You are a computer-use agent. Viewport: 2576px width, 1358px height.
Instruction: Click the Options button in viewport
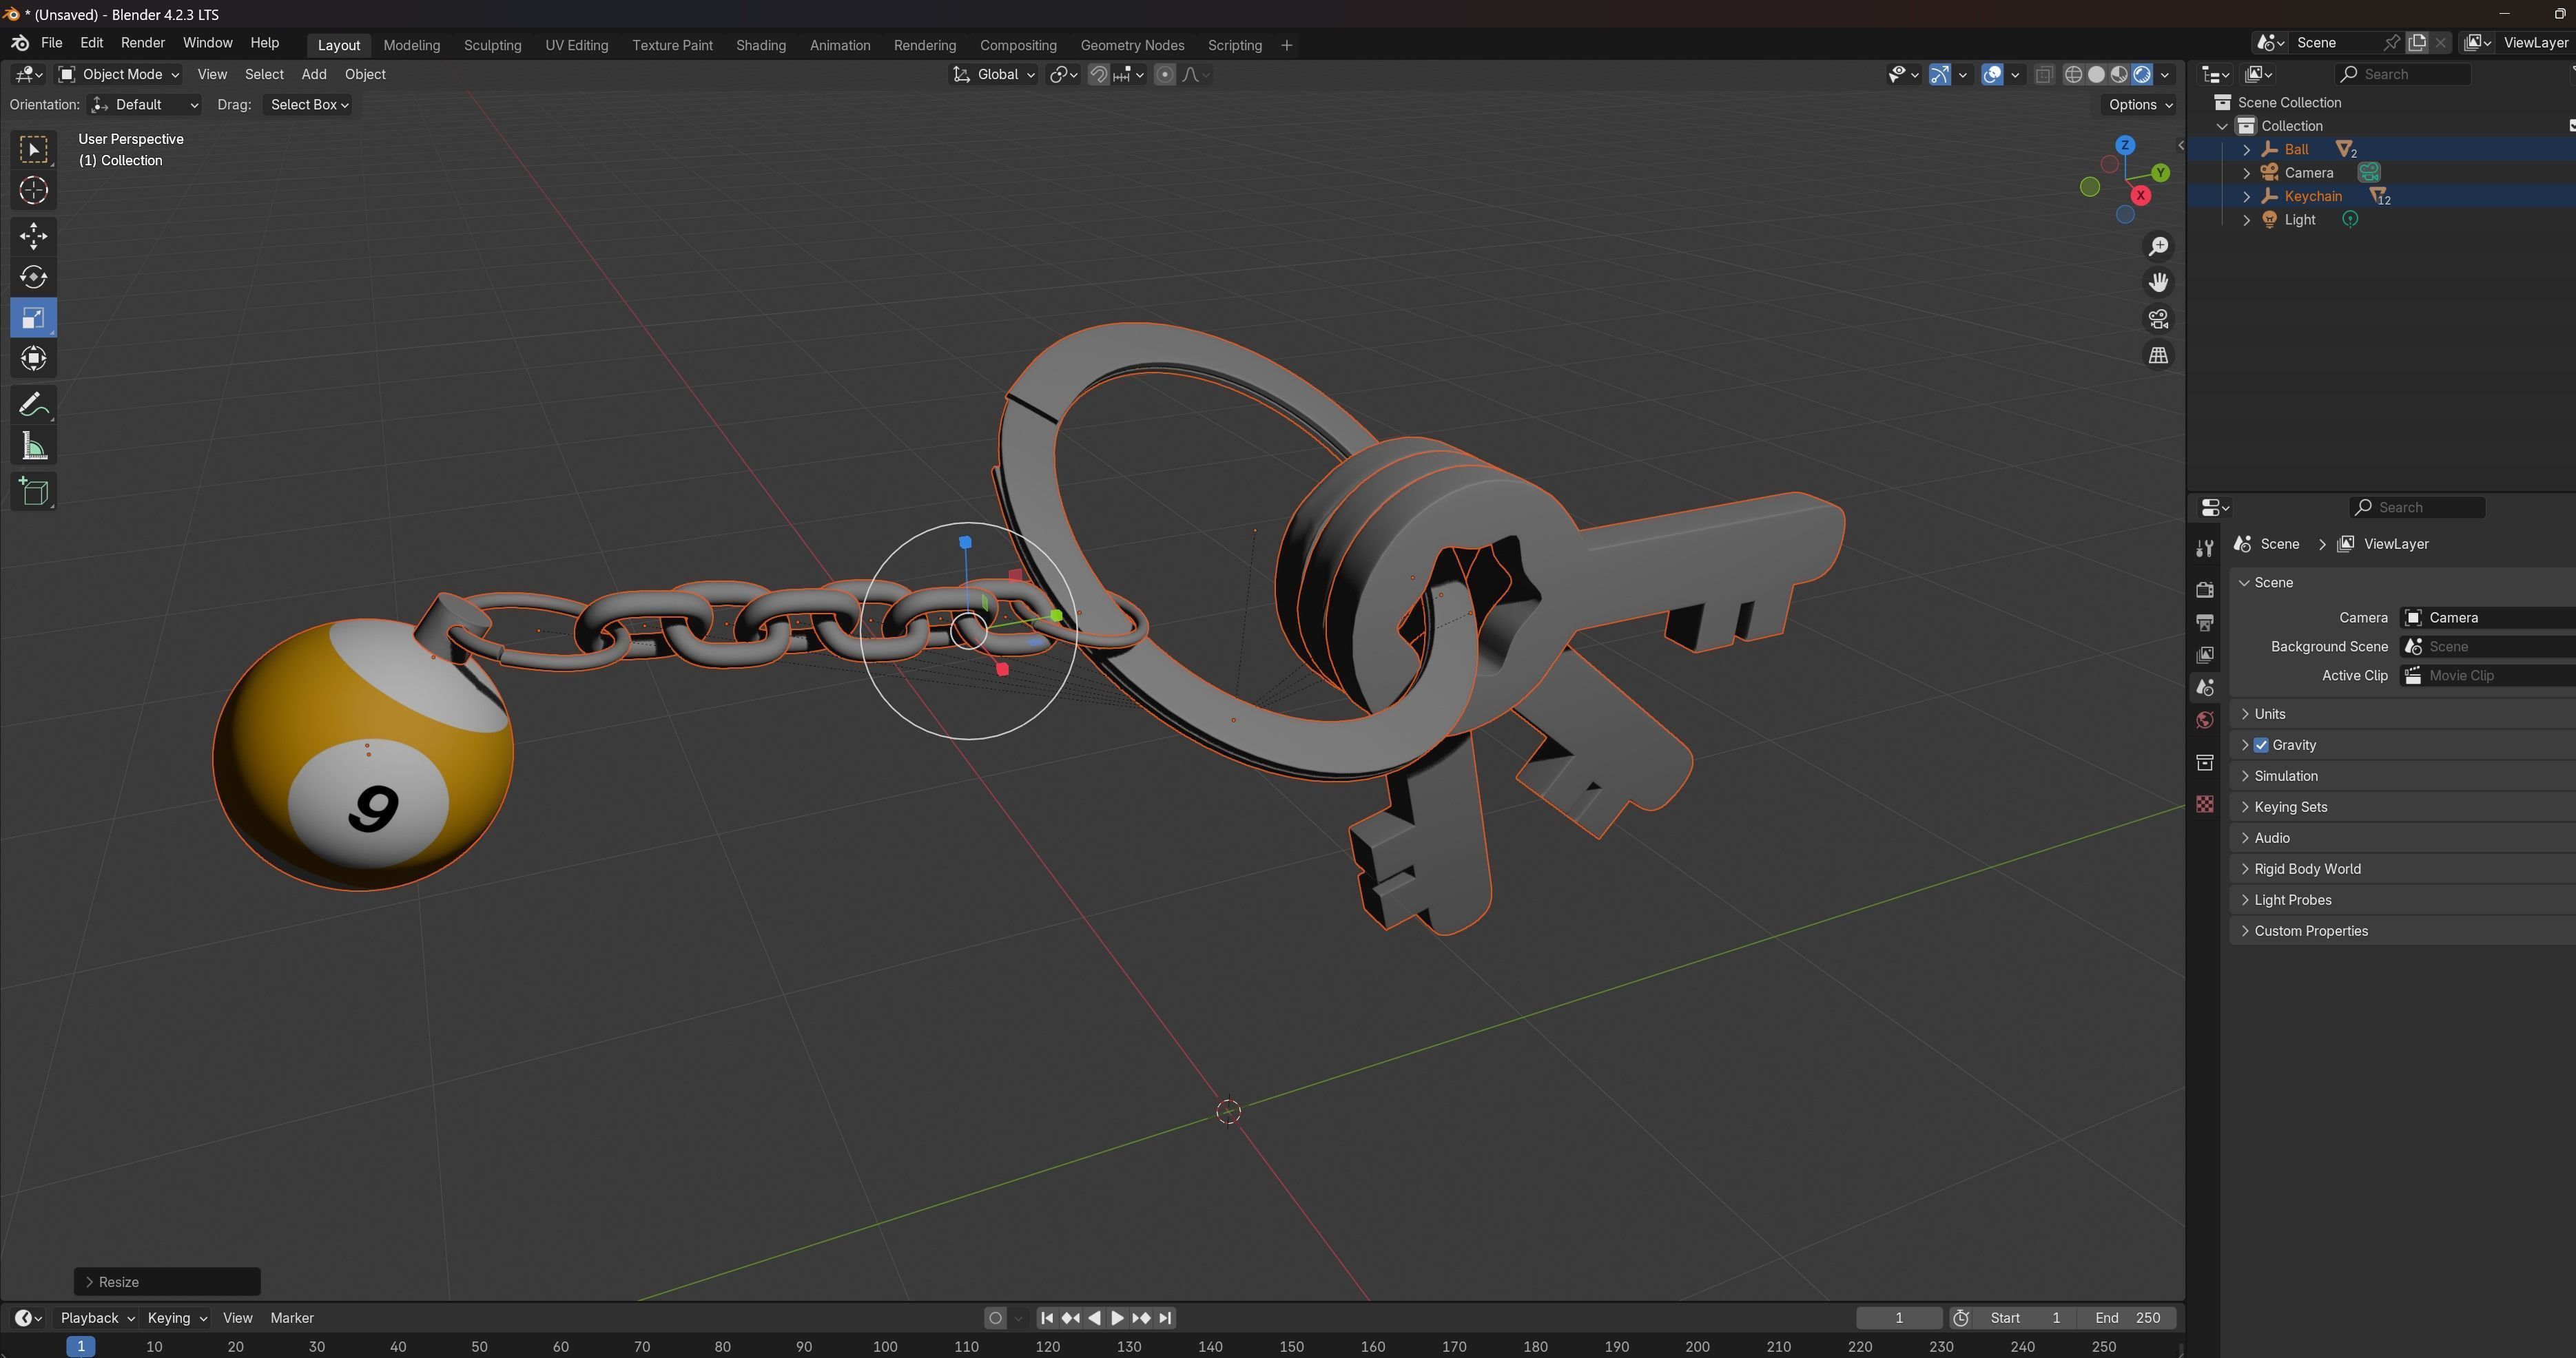pos(2139,104)
